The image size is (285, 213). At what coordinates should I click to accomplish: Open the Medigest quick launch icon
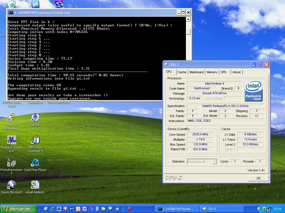59,209
